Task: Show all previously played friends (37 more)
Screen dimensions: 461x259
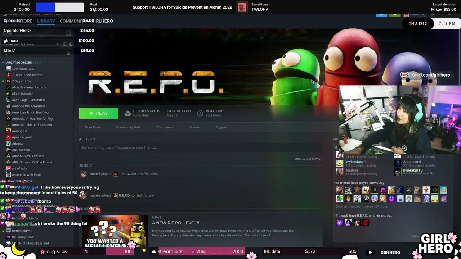Action: [x=362, y=206]
